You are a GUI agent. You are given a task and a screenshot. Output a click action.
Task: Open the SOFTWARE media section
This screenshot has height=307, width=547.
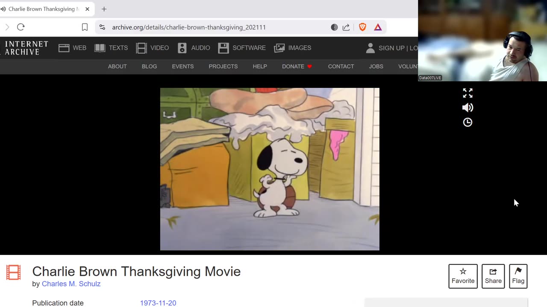tap(241, 48)
